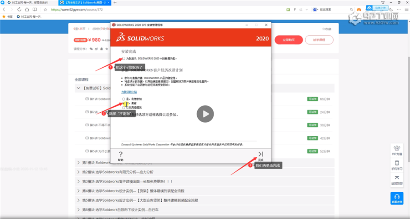410x219 pixels.
Task: Click the green reader icon in address bar
Action: (x=288, y=10)
